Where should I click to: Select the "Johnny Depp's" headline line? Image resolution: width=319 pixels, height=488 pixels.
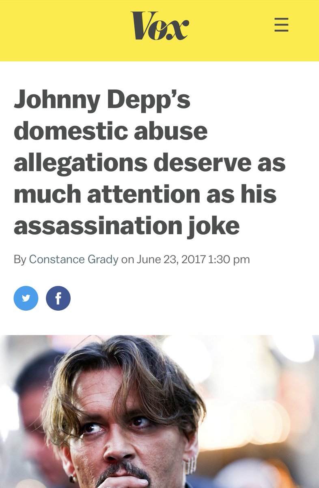[102, 100]
